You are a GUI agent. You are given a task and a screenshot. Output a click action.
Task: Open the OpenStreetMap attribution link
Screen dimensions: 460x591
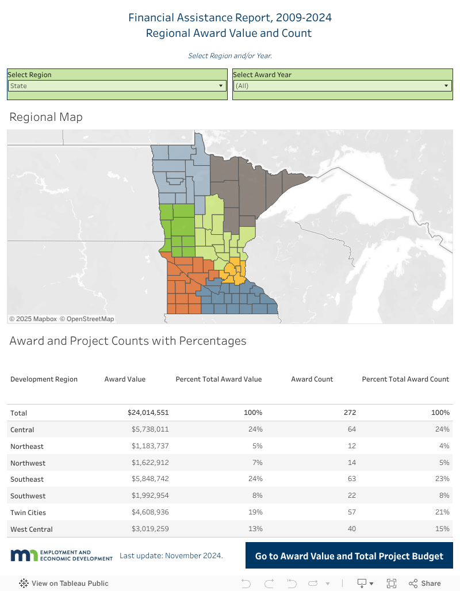(87, 319)
